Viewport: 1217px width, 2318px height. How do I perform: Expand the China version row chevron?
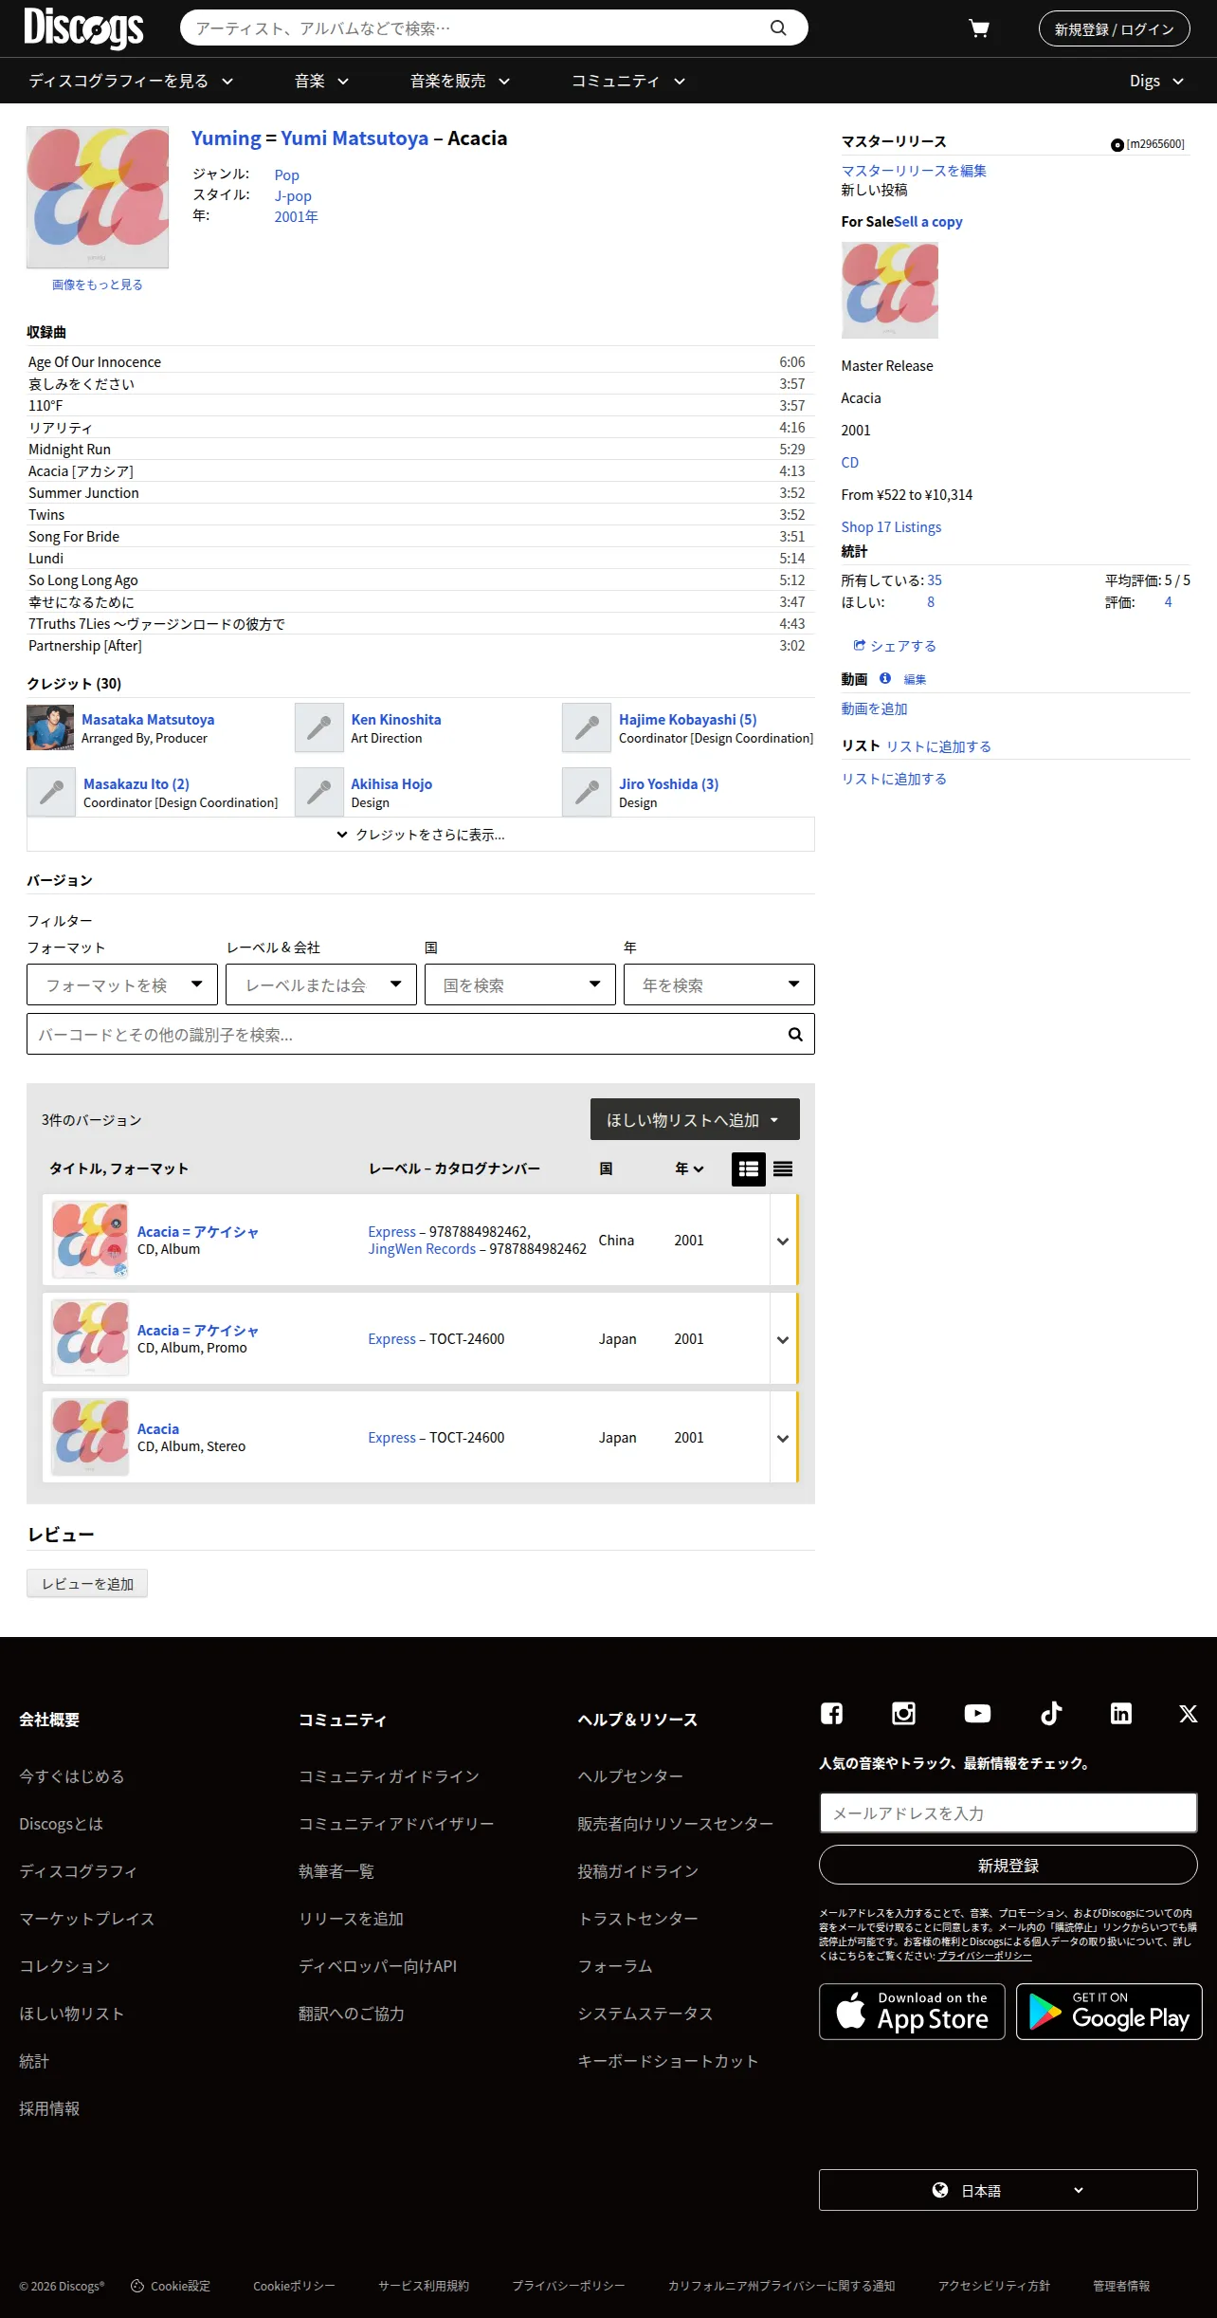(783, 1241)
